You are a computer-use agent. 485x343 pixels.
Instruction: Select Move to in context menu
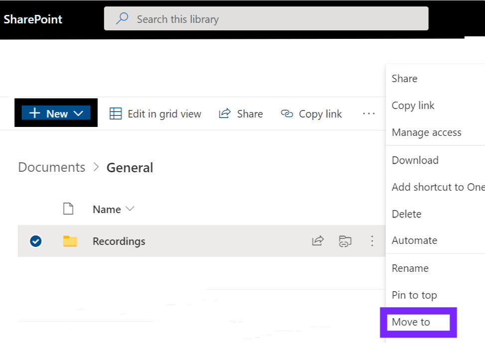411,322
